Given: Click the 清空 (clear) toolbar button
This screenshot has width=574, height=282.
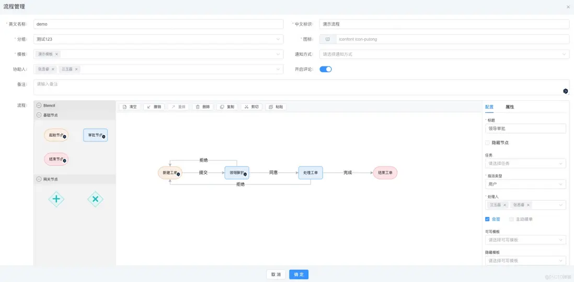Looking at the screenshot, I should (x=130, y=107).
